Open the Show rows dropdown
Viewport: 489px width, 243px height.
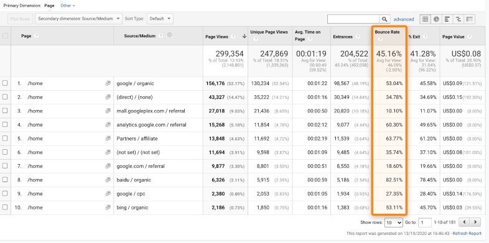[x=394, y=222]
